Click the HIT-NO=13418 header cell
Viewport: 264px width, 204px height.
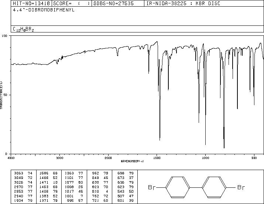point(31,3)
